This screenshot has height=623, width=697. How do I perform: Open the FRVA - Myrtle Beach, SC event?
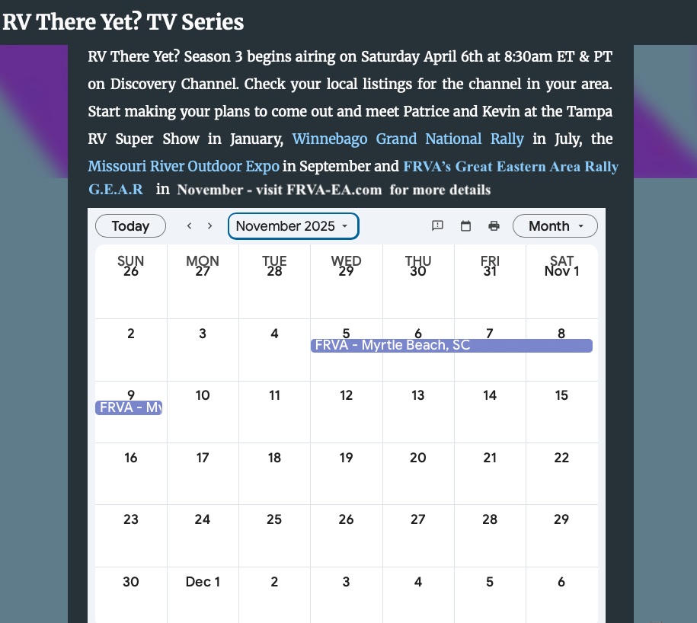(451, 346)
